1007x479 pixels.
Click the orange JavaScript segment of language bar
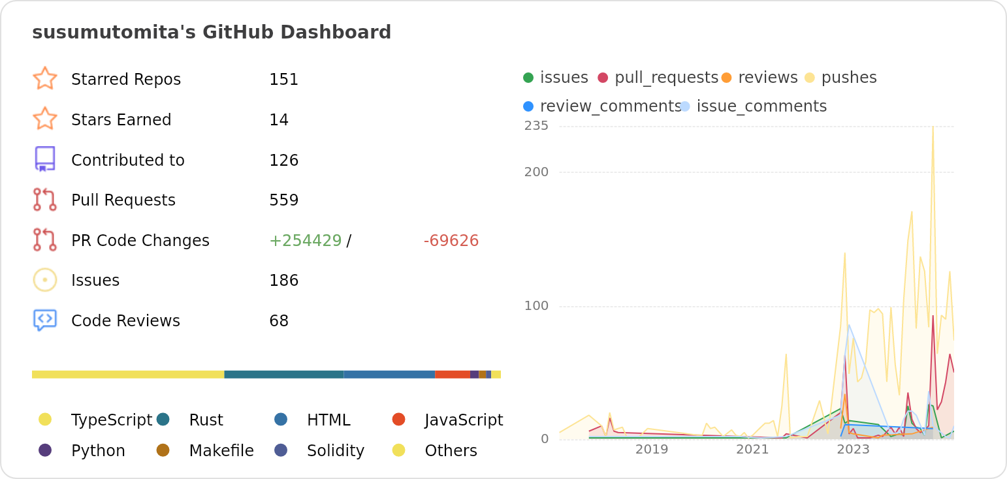tap(453, 375)
